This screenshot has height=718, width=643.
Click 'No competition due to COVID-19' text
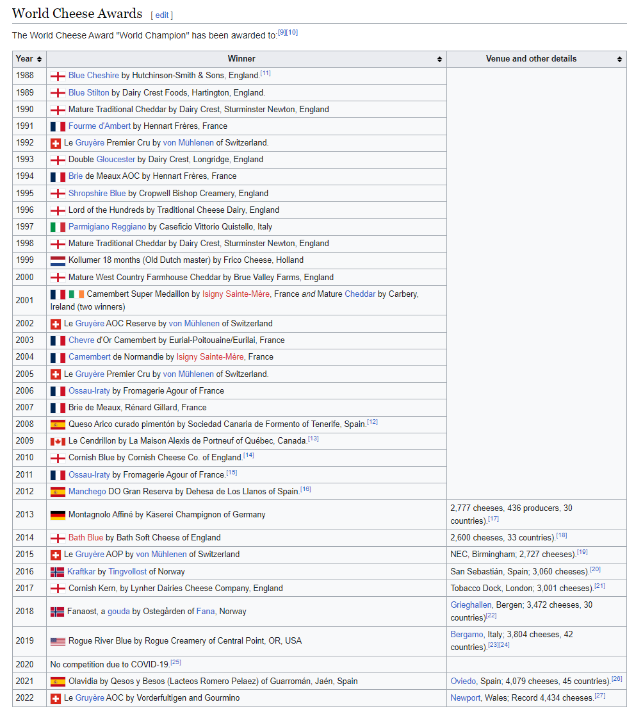click(110, 664)
